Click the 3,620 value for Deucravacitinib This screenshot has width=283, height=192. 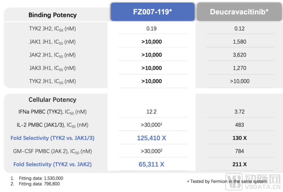(x=239, y=55)
